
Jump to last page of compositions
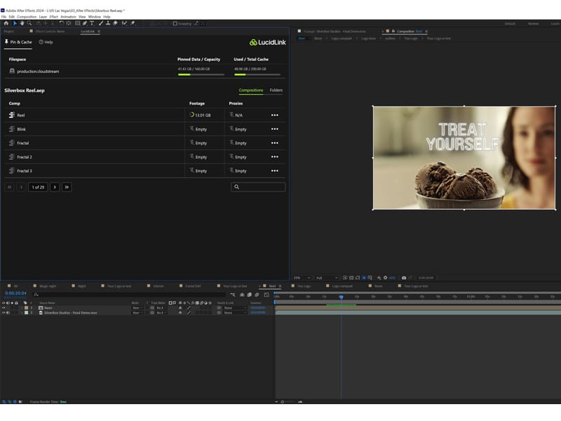coord(67,187)
